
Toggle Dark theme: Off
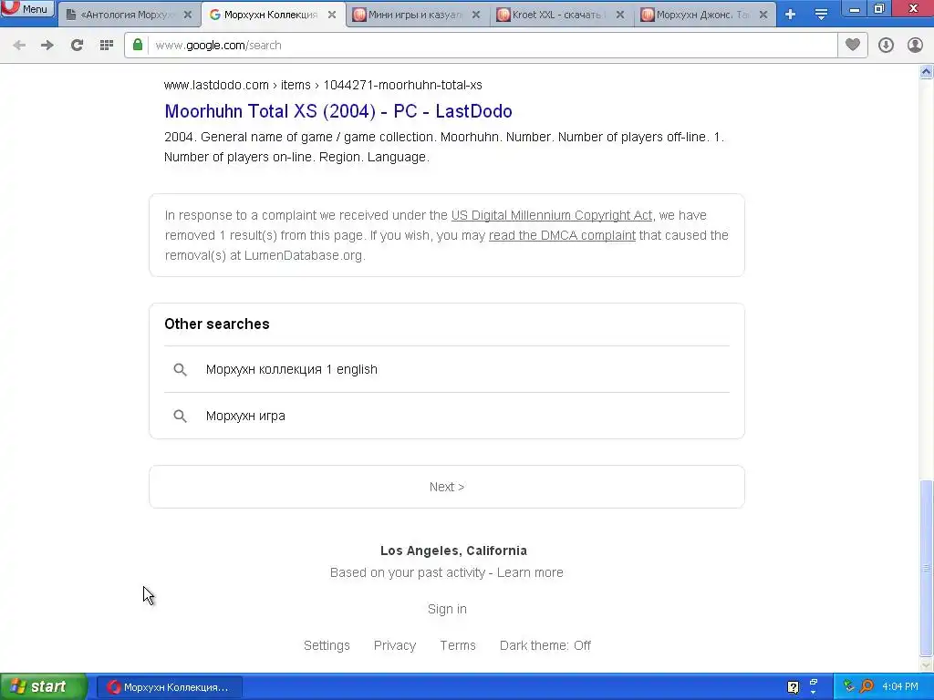pos(545,646)
